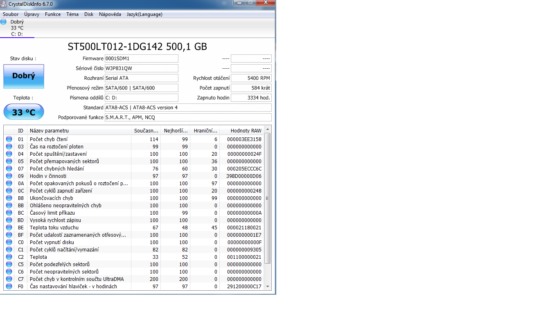Click RAW value 291200000C17
559x314 pixels.
tap(244, 287)
